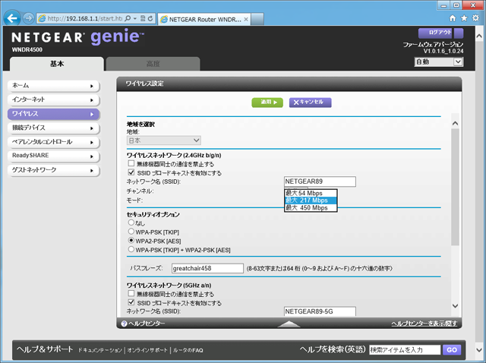Click the ログアウト button
The image size is (486, 363).
click(x=440, y=33)
